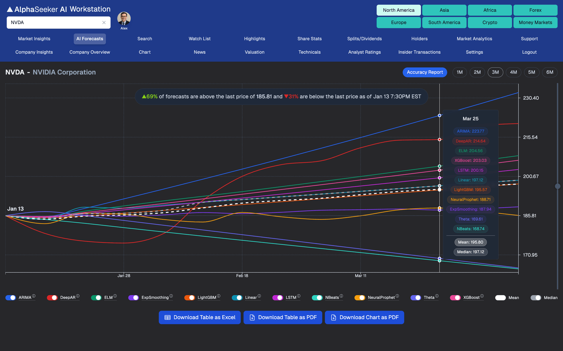Click the PDF icon on Download Table button
Image resolution: width=563 pixels, height=351 pixels.
click(252, 317)
